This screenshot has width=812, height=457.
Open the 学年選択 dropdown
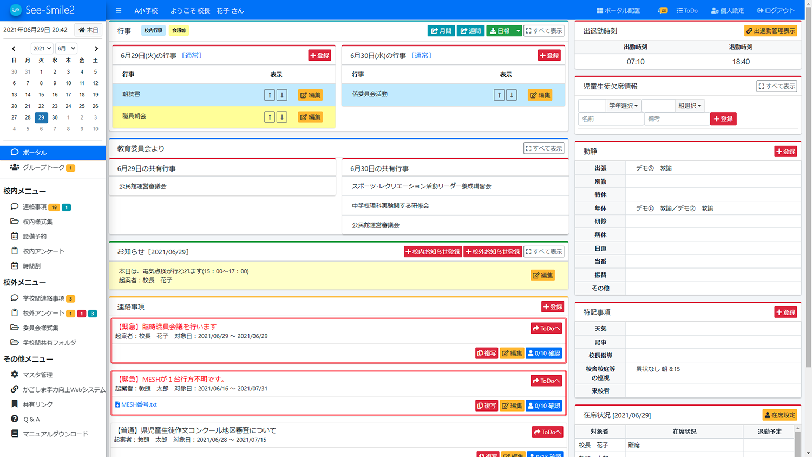623,106
